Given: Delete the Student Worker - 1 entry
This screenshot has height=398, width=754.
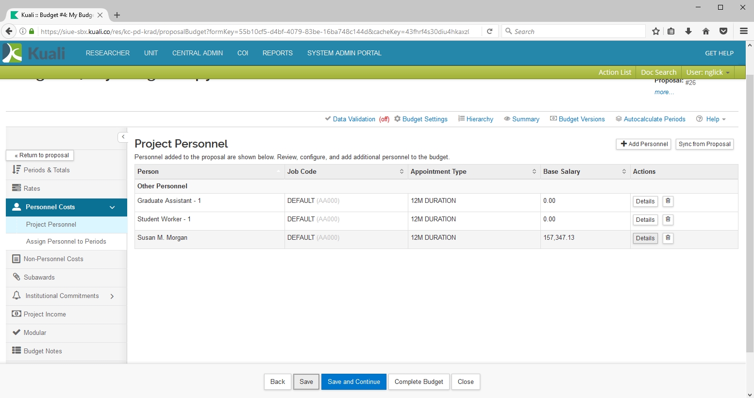Looking at the screenshot, I should [x=668, y=219].
